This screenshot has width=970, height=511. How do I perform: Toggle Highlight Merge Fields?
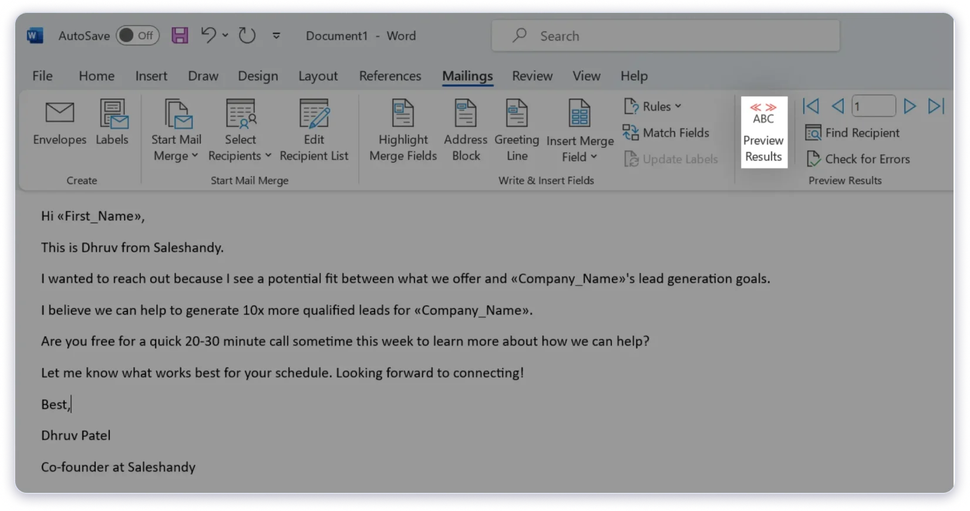point(403,131)
